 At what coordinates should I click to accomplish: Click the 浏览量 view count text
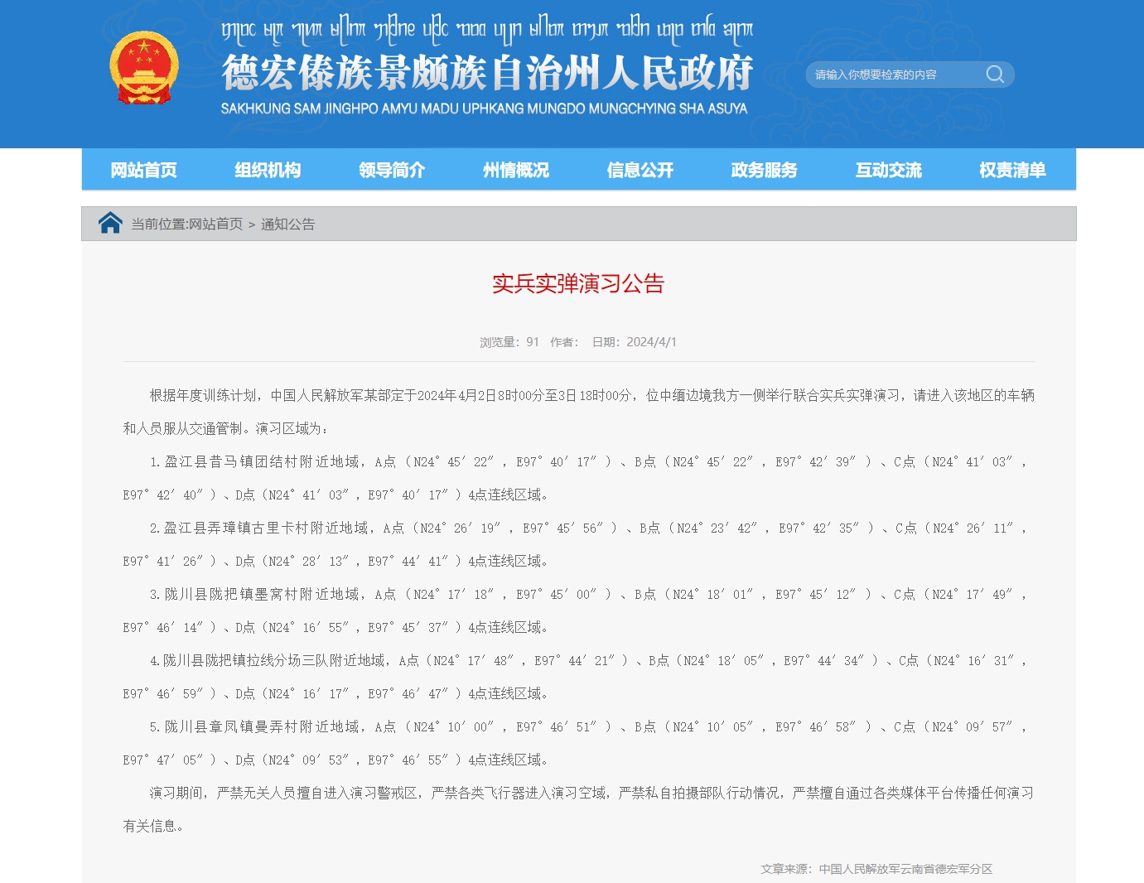[509, 342]
